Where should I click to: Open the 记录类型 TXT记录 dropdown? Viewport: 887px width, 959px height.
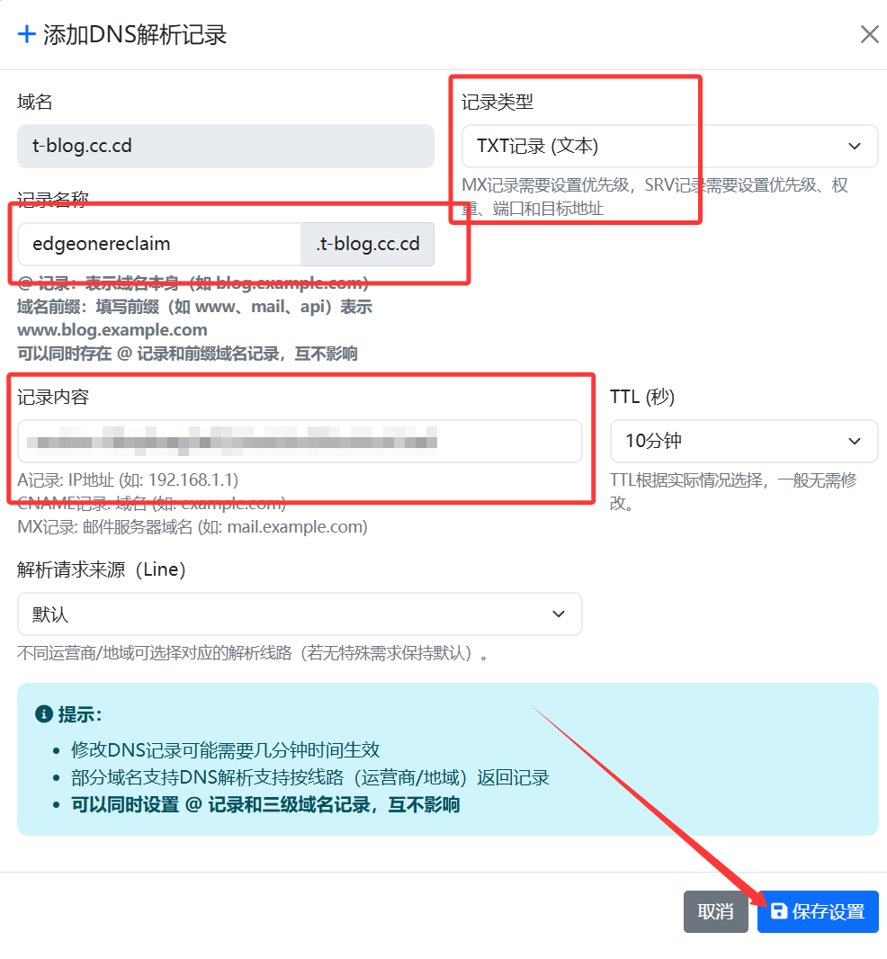(670, 146)
